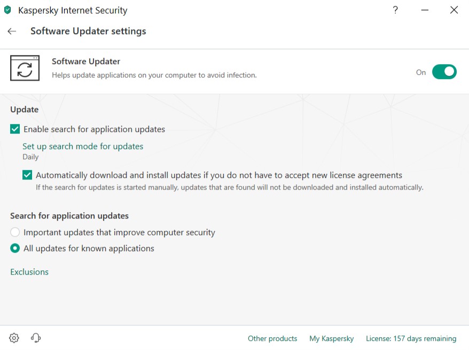Click the Software Updater settings title
The height and width of the screenshot is (350, 469).
[x=88, y=31]
